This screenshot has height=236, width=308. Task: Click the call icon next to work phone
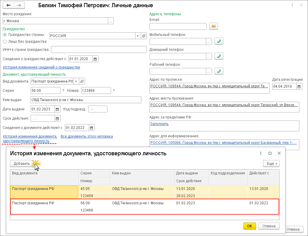pos(219,71)
